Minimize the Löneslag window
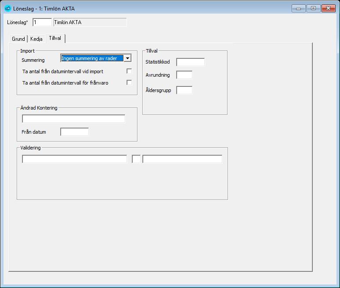 click(299, 8)
